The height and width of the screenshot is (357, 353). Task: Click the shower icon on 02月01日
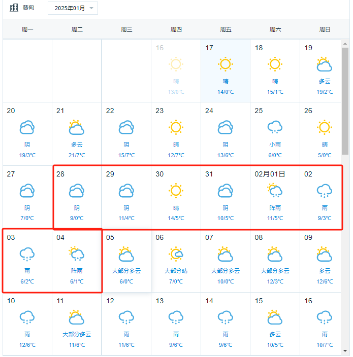pyautogui.click(x=275, y=190)
